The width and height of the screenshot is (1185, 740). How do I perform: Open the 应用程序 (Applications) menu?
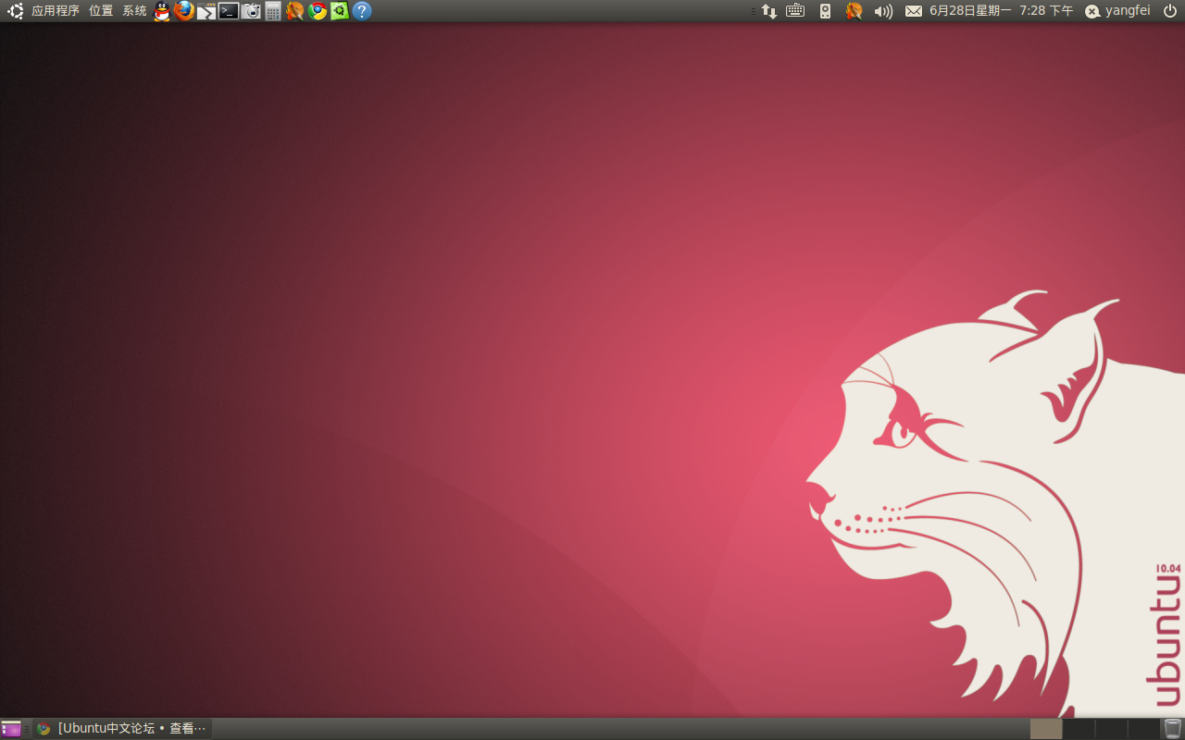pos(56,11)
